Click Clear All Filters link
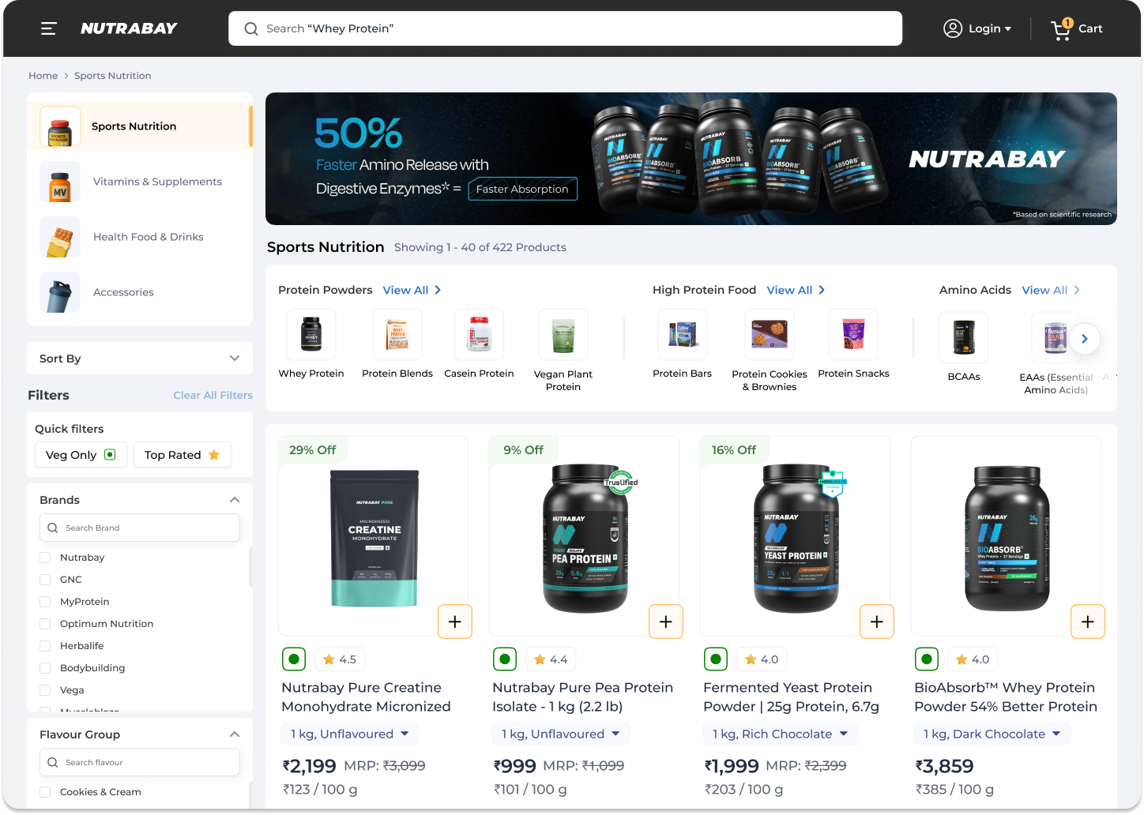 [x=213, y=396]
